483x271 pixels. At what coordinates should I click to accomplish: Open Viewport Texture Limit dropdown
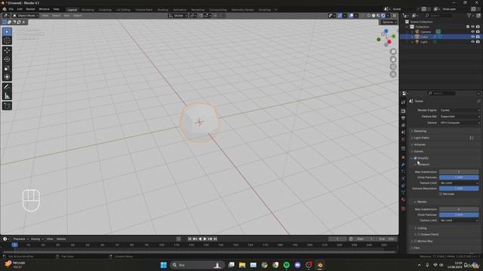(x=459, y=183)
